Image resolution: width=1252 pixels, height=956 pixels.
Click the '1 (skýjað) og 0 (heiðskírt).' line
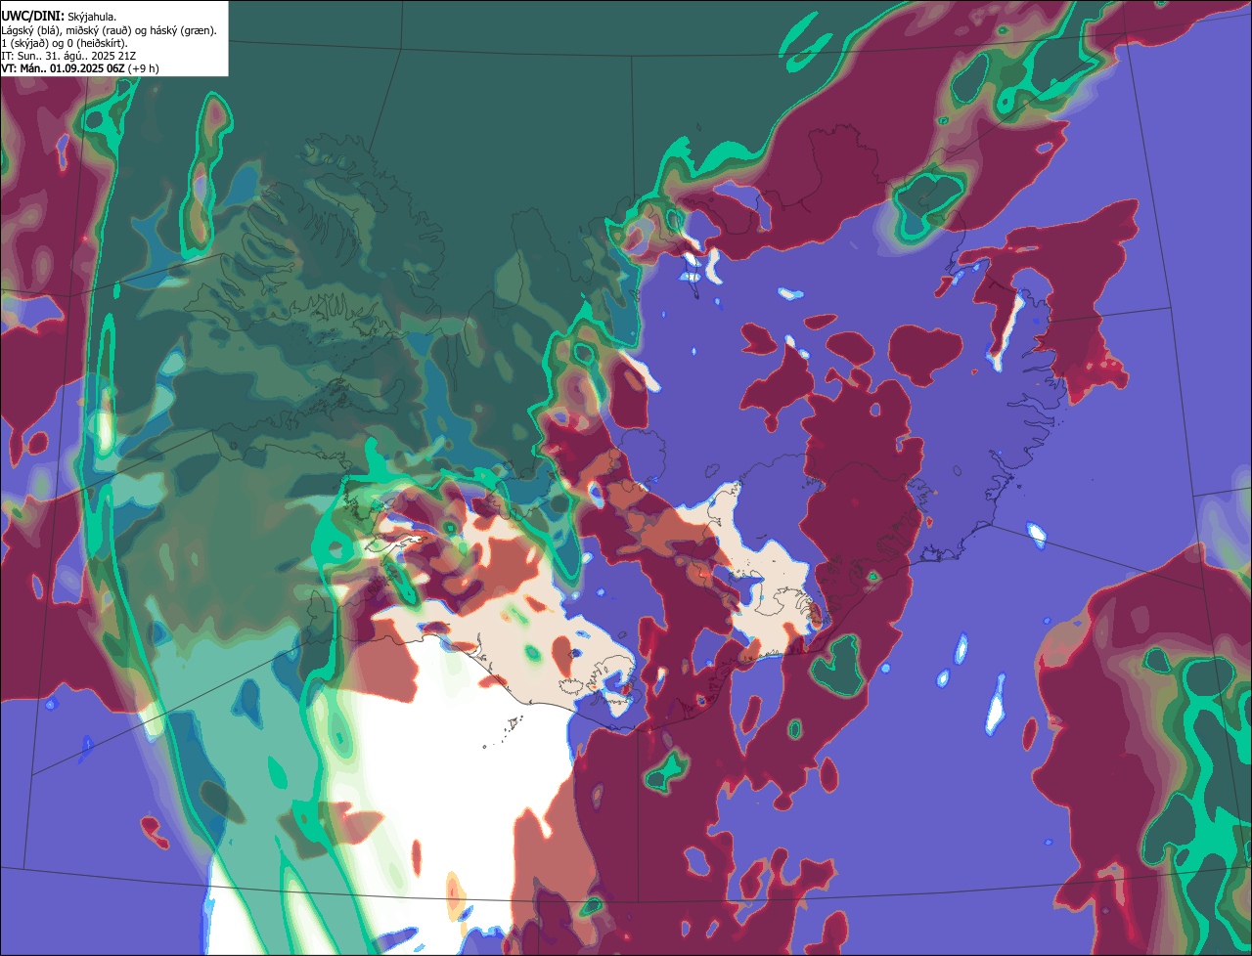[64, 42]
